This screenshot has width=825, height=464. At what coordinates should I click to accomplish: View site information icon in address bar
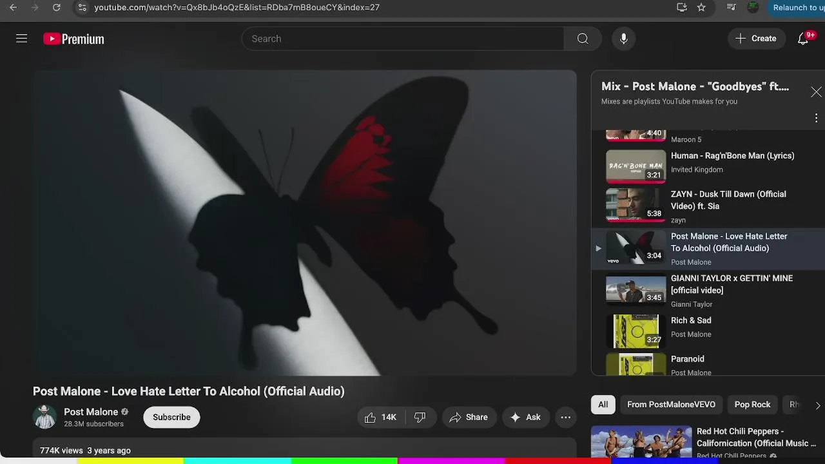point(81,8)
